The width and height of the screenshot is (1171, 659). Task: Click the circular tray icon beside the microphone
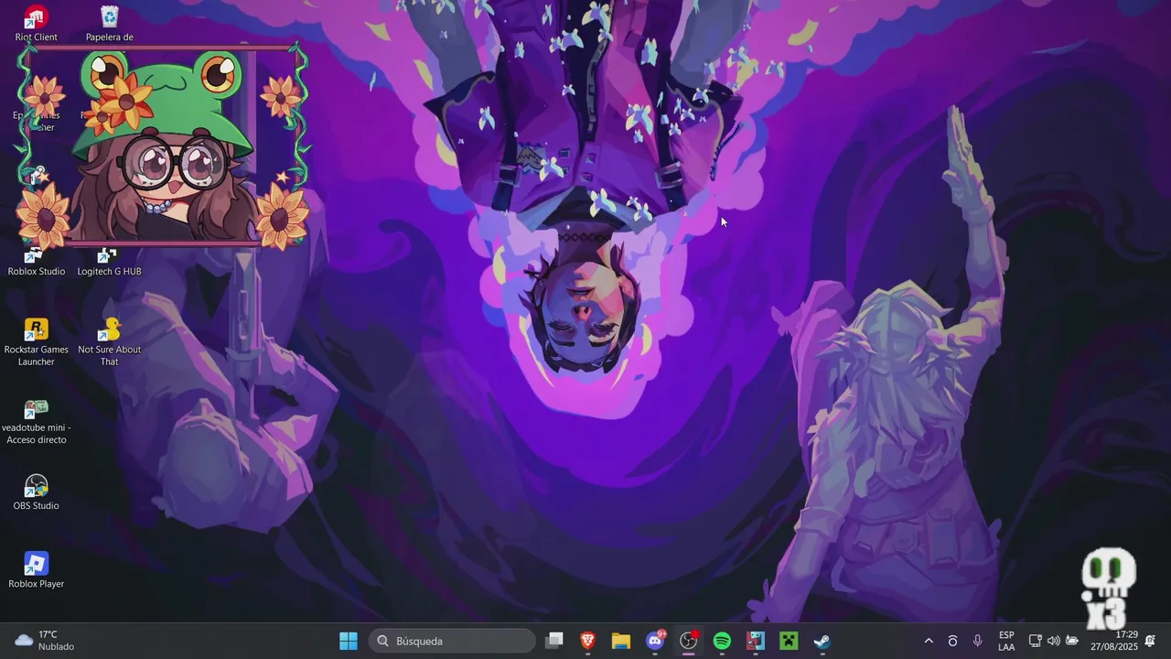pyautogui.click(x=952, y=641)
